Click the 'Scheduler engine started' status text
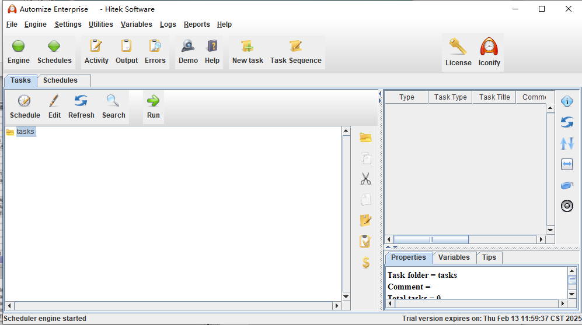 [x=44, y=319]
